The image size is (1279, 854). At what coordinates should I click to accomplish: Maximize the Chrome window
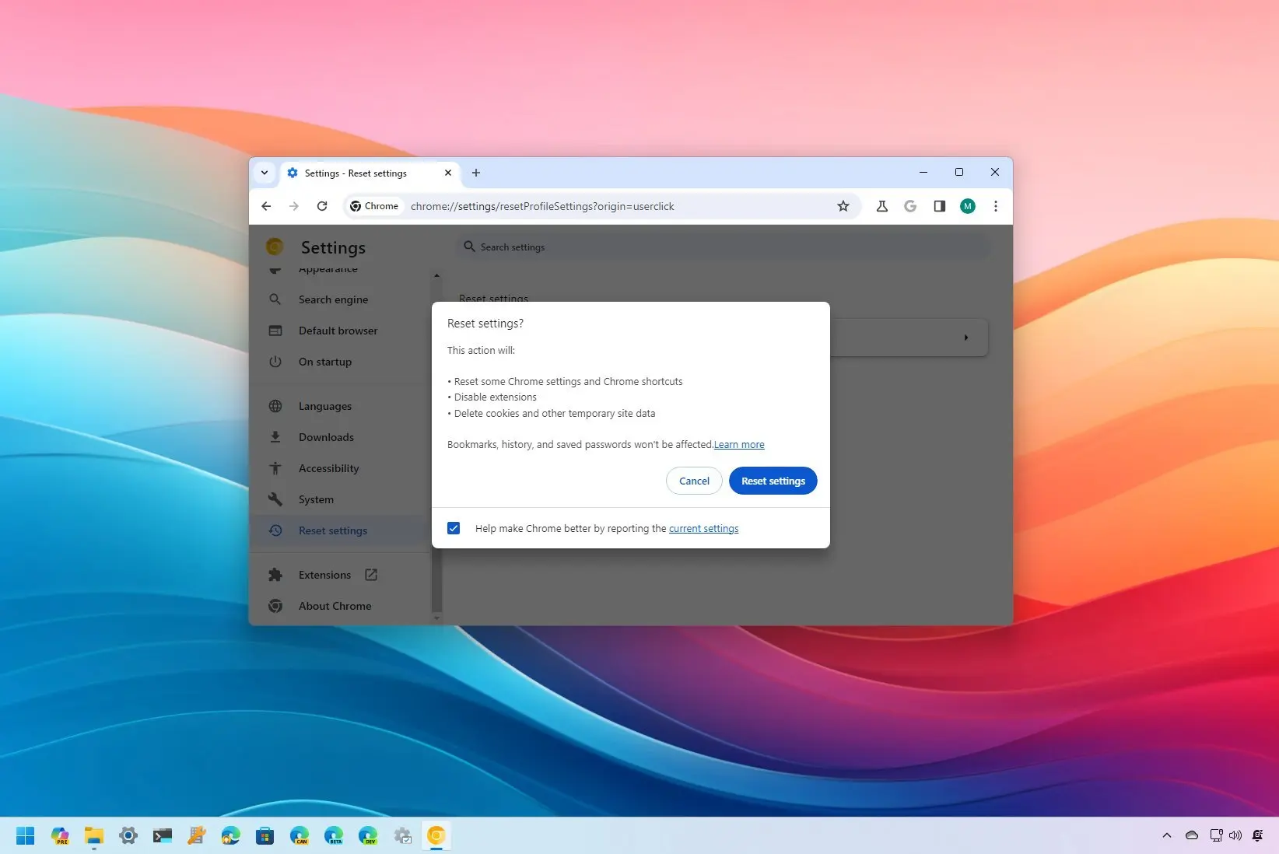[959, 172]
